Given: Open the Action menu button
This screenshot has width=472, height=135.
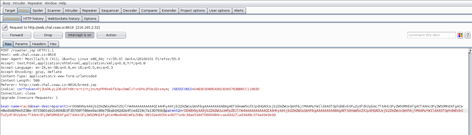Looking at the screenshot, I should point(111,35).
